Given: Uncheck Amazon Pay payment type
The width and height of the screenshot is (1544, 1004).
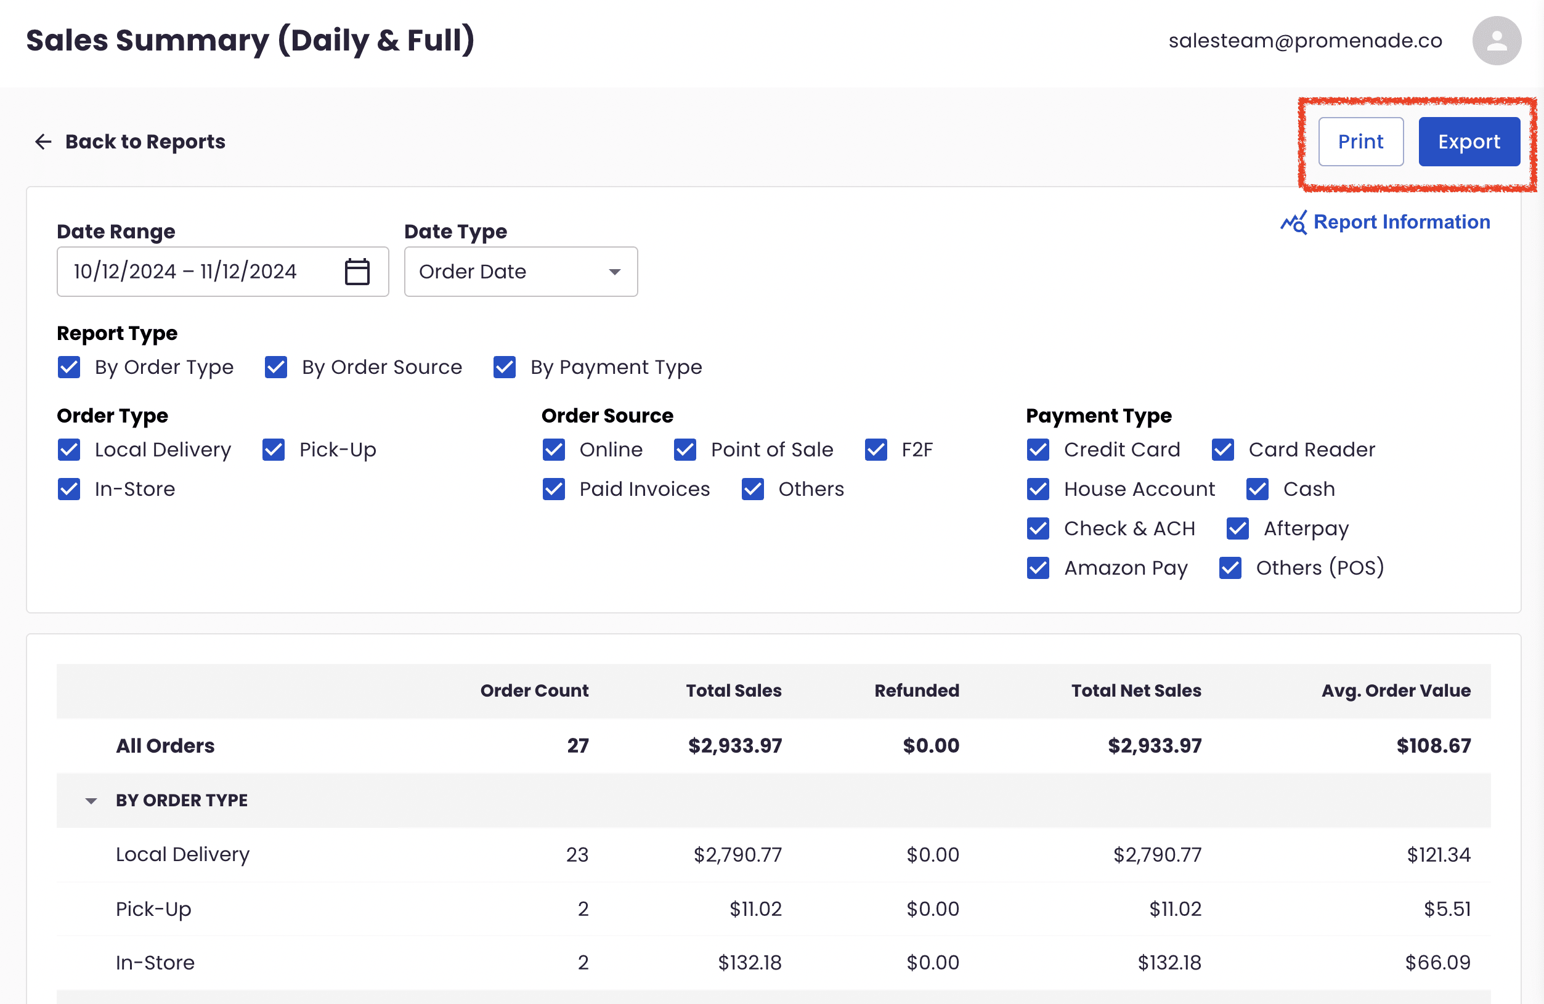Looking at the screenshot, I should (x=1038, y=568).
